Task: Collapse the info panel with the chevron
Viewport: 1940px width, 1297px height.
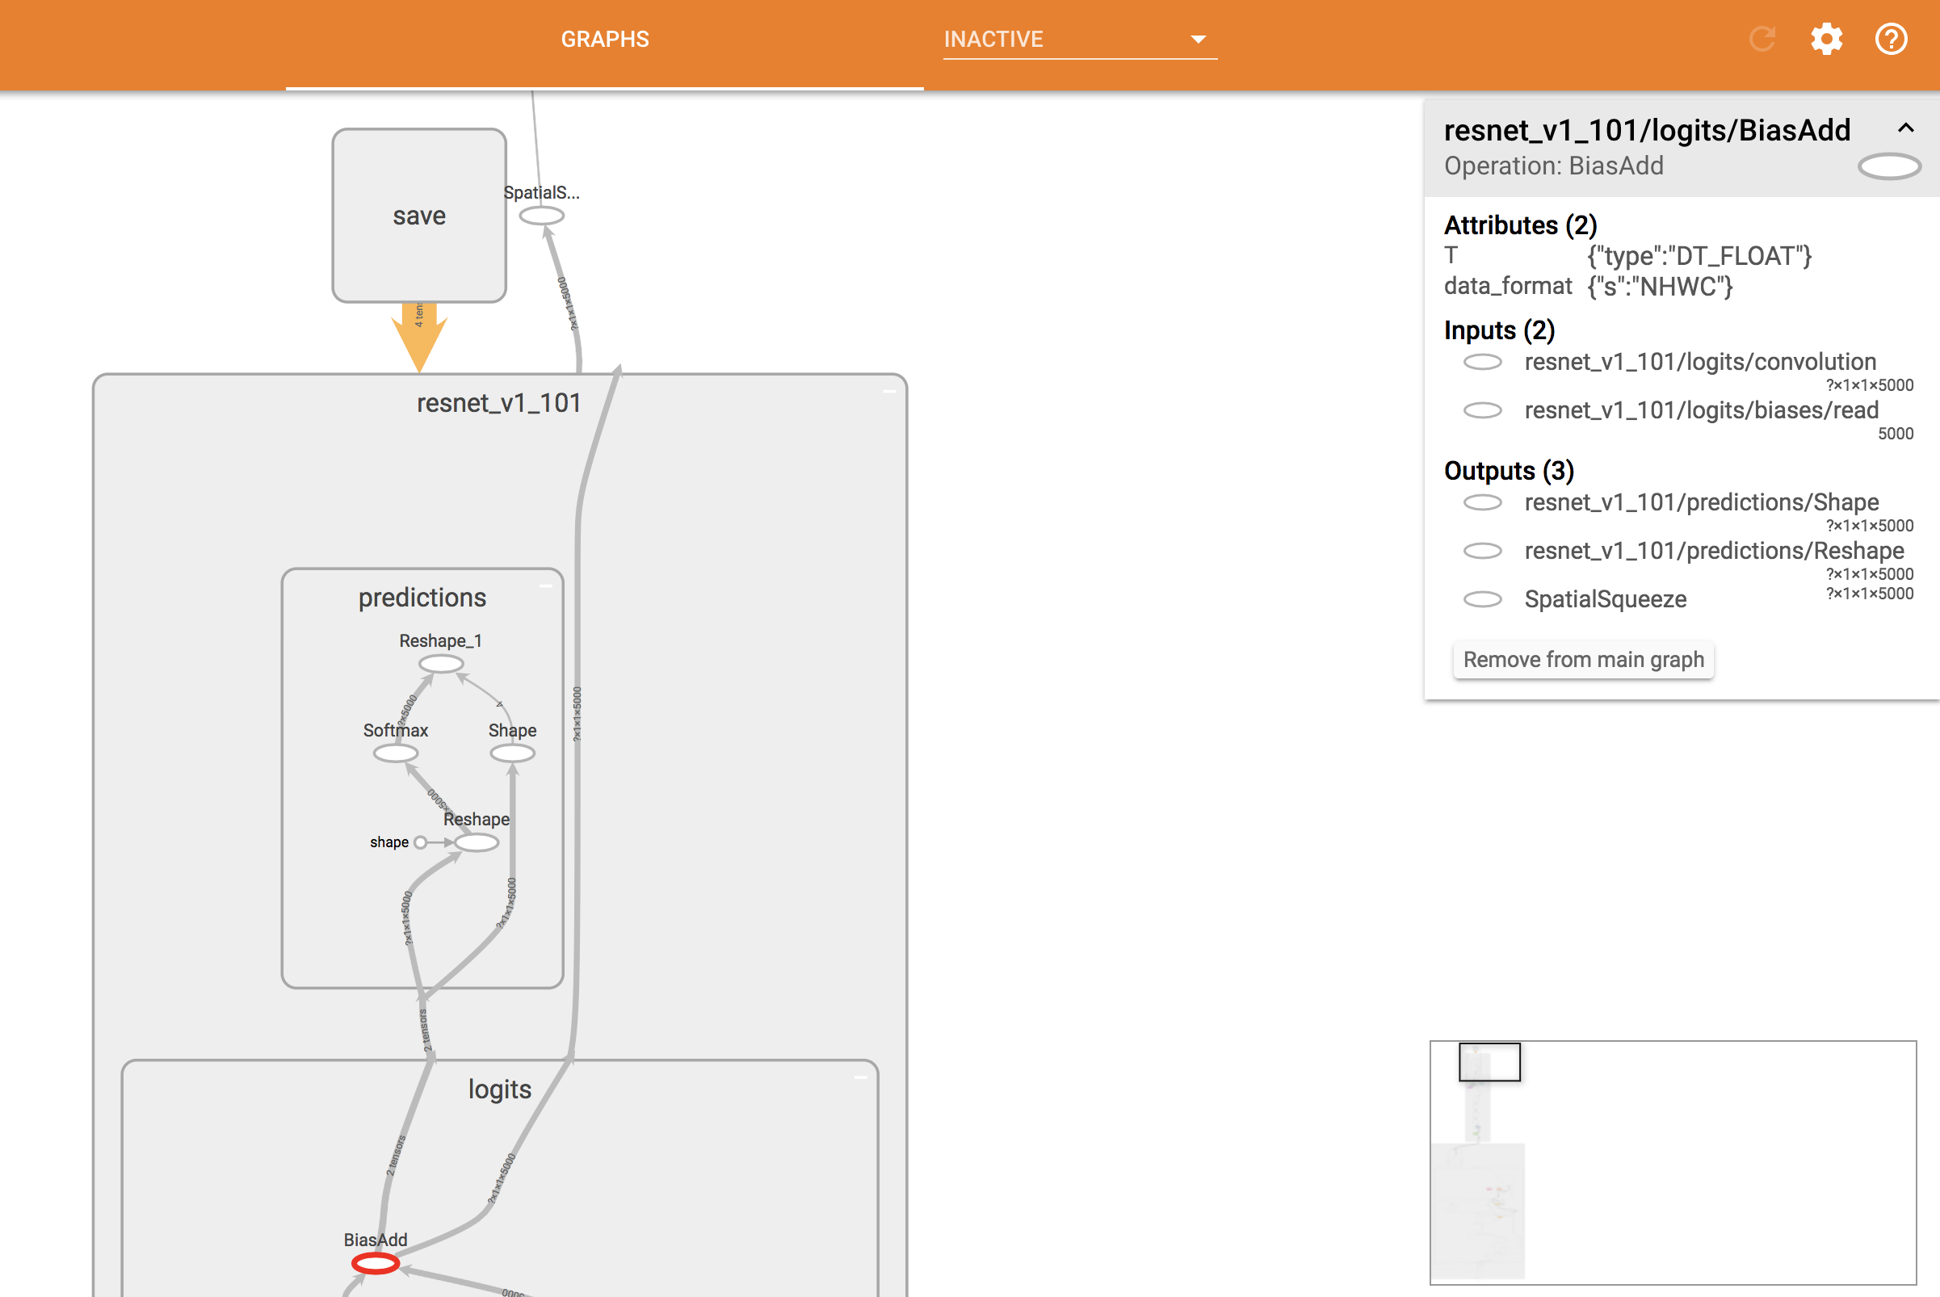Action: (x=1904, y=128)
